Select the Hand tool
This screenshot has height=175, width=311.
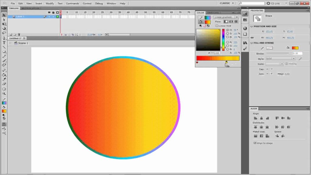point(4,89)
